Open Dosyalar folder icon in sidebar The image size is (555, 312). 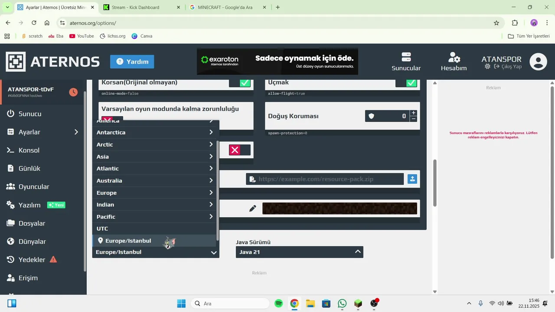point(11,223)
